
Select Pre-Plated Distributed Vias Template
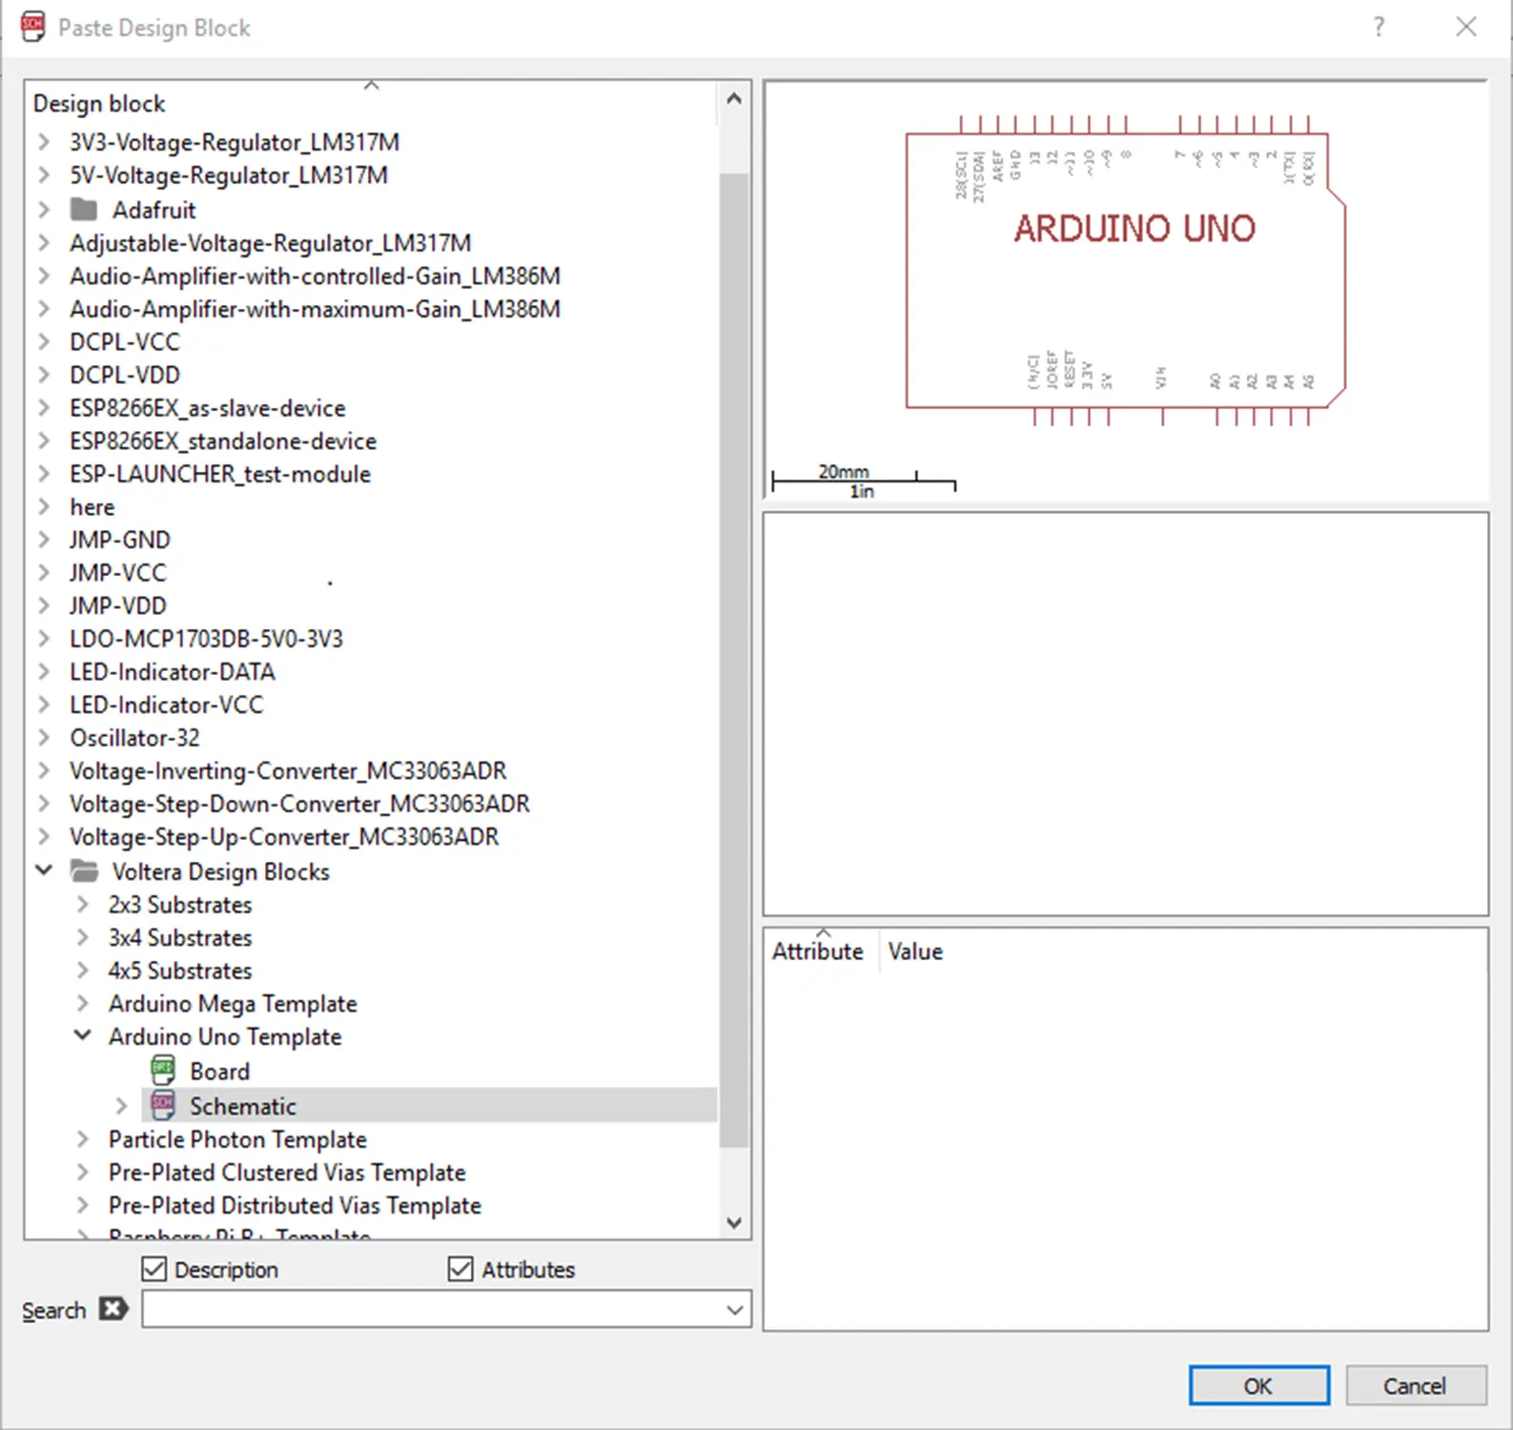pyautogui.click(x=295, y=1205)
